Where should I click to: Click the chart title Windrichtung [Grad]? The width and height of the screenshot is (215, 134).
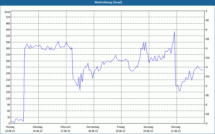(108, 2)
